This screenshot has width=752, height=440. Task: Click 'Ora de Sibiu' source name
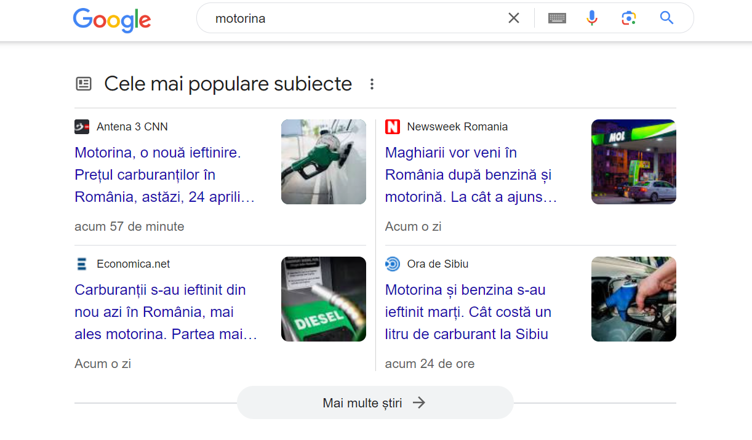pos(438,264)
